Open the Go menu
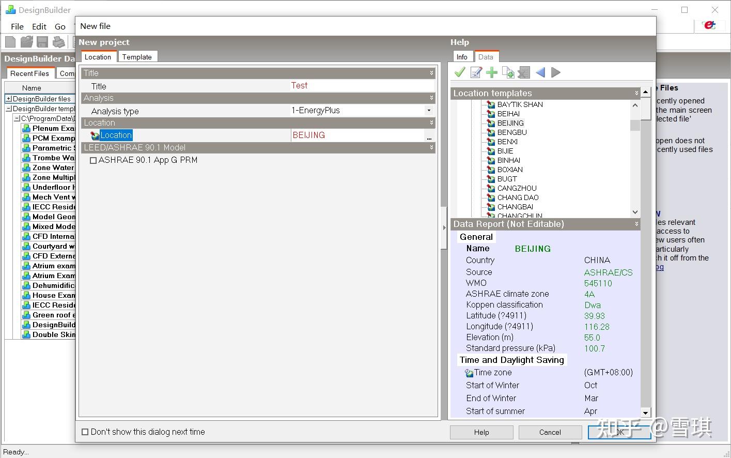The height and width of the screenshot is (458, 731). tap(60, 26)
